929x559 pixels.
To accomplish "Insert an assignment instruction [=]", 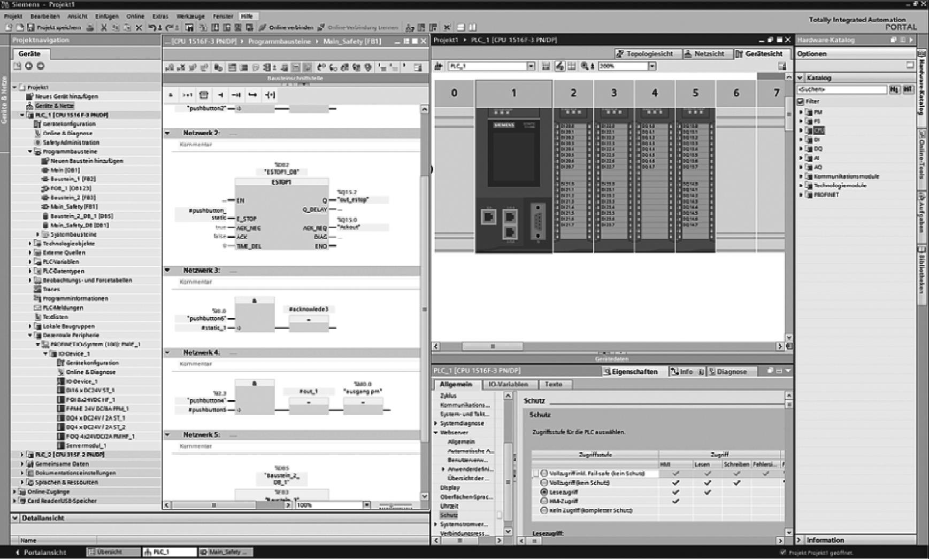I will pos(270,95).
